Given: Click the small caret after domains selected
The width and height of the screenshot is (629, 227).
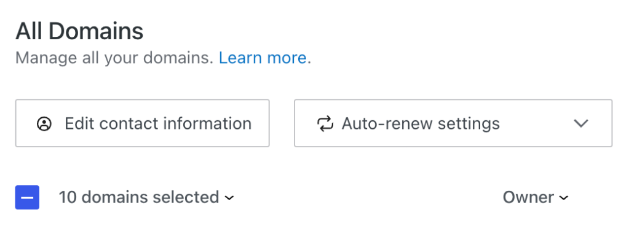Looking at the screenshot, I should tap(229, 198).
